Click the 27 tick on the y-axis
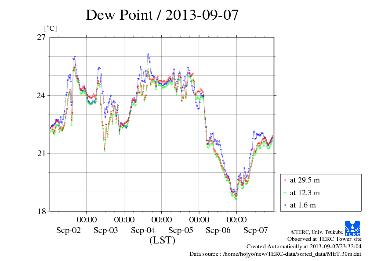The width and height of the screenshot is (370, 261). pyautogui.click(x=41, y=37)
